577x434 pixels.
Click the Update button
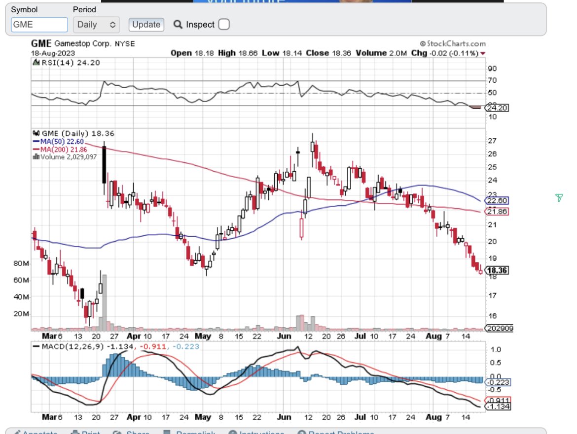tap(146, 25)
